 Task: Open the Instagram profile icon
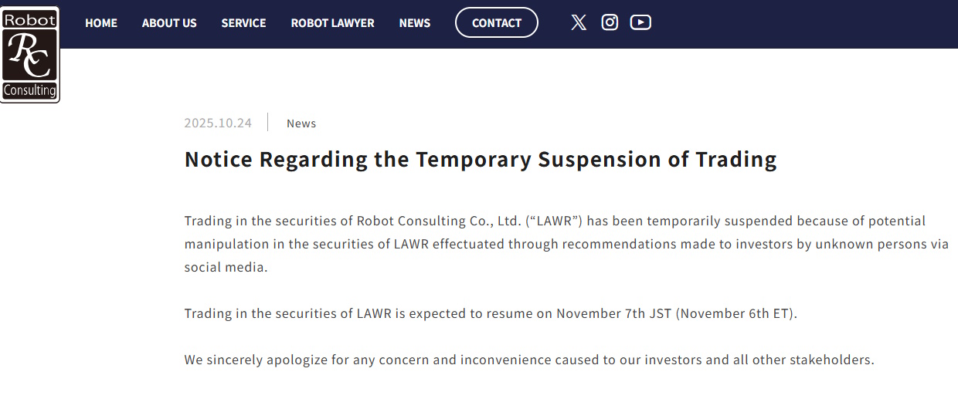click(x=610, y=22)
